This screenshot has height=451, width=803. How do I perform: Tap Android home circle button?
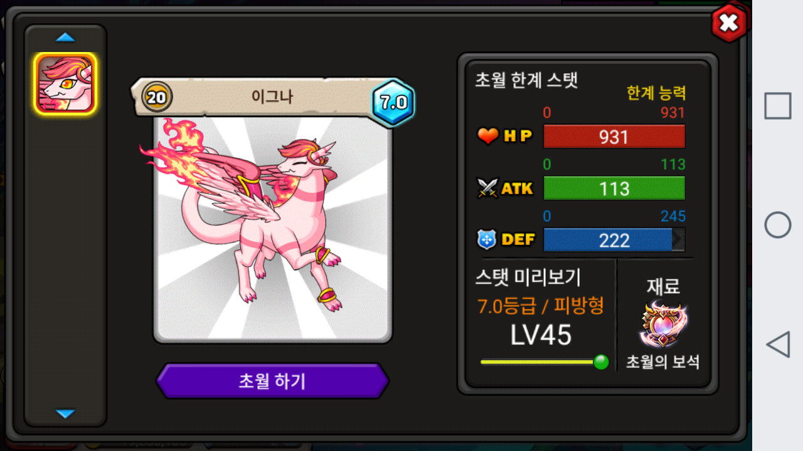[778, 225]
